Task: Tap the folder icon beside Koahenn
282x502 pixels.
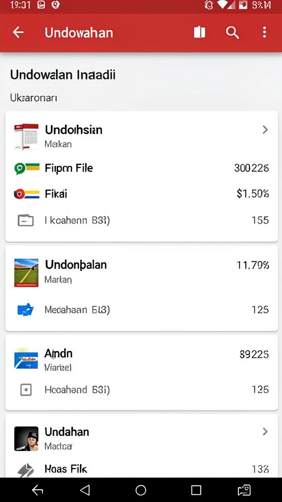Action: click(25, 220)
